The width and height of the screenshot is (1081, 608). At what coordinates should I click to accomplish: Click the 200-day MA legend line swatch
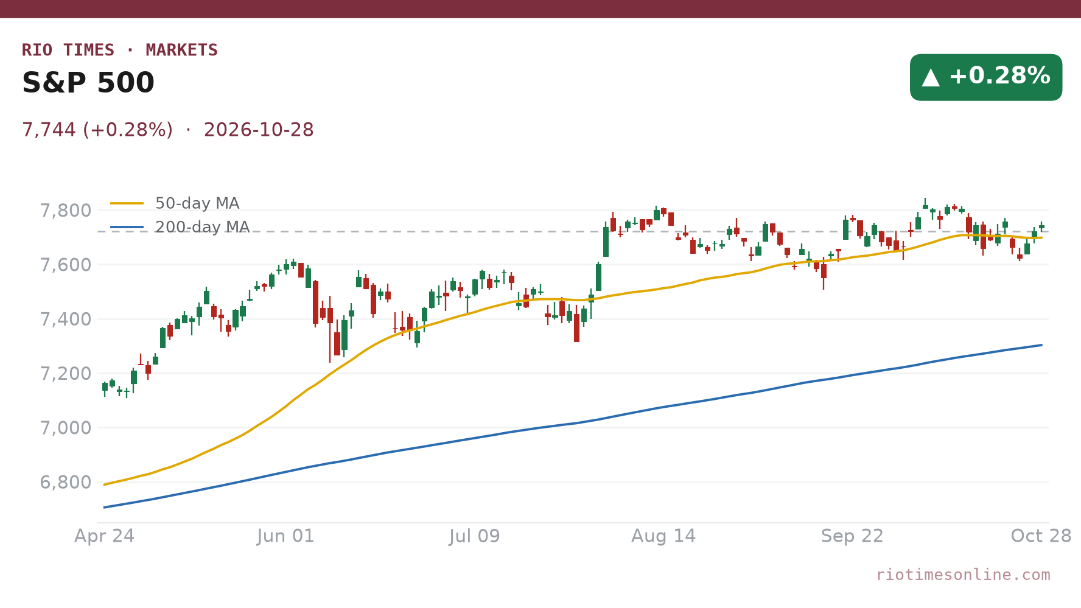(x=127, y=228)
